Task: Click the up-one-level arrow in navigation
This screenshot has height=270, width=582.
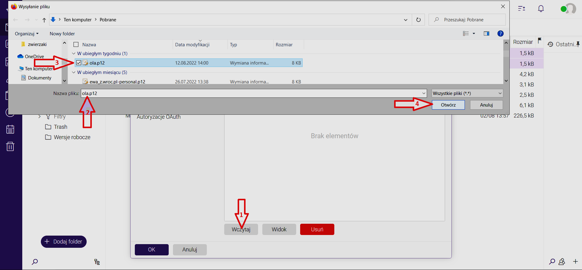Action: 44,20
